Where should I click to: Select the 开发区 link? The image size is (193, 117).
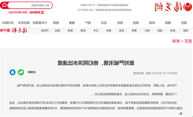tap(45, 31)
